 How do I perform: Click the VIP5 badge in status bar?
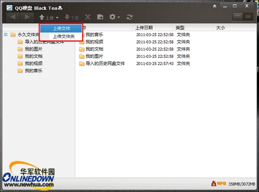point(219,184)
